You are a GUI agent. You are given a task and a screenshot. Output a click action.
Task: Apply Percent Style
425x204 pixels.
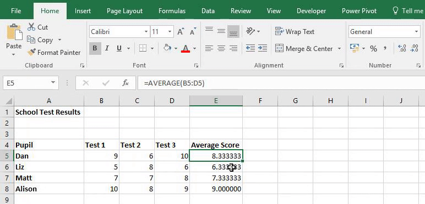pos(373,49)
